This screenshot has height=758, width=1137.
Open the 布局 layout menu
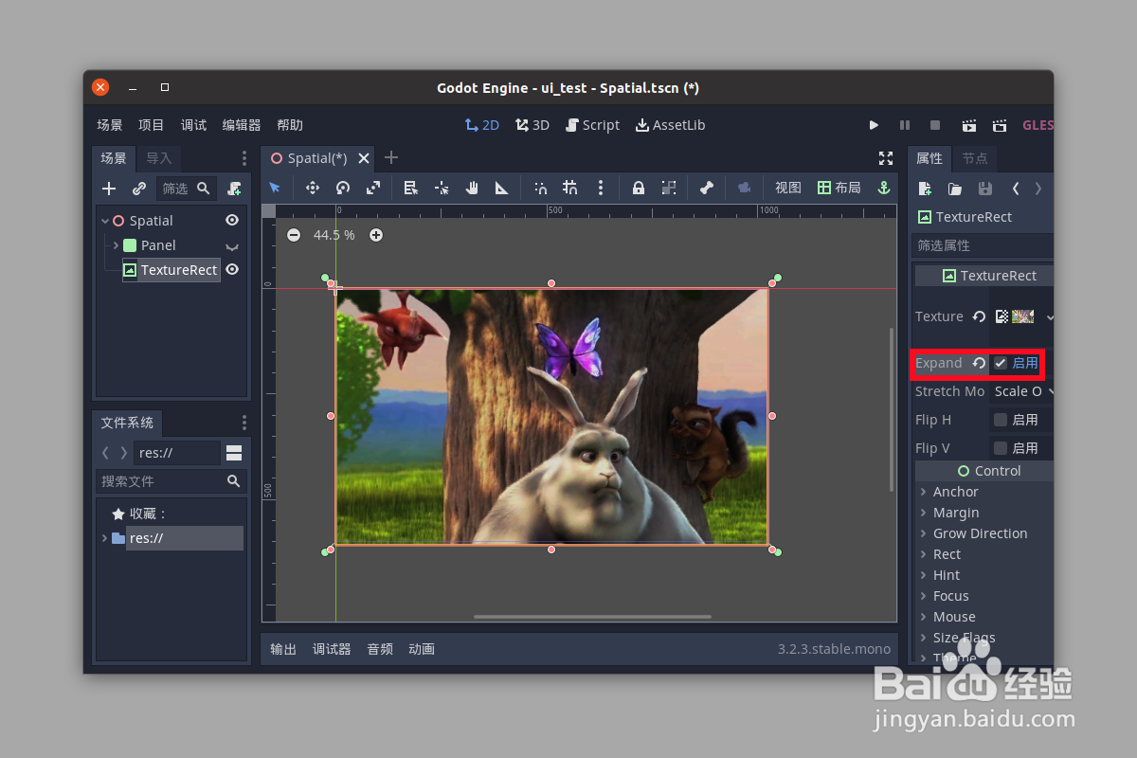coord(839,188)
